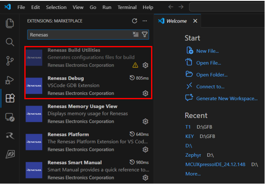Select the Renesas Build Utilities extension title

tap(74, 50)
